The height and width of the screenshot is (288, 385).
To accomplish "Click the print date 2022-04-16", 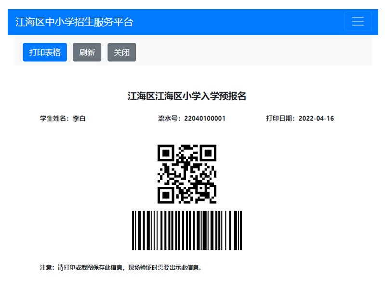I will (x=316, y=118).
